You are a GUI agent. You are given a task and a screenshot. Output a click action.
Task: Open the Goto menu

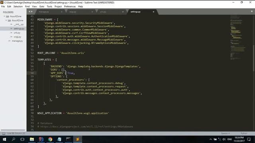coord(42,6)
